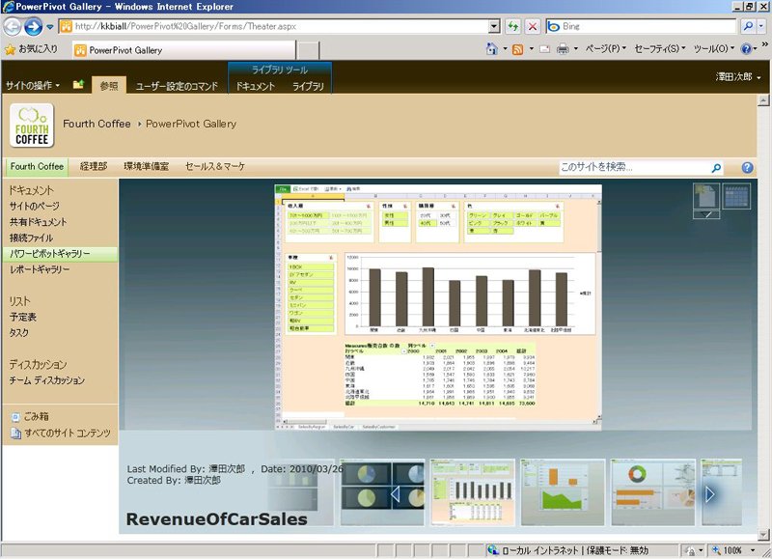Image resolution: width=772 pixels, height=559 pixels.
Task: Open the サイトの操作 menu
Action: pos(33,85)
